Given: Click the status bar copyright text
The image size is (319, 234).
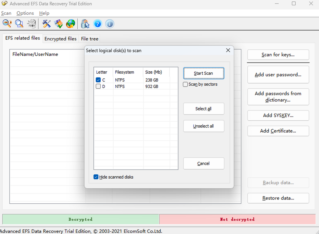Looking at the screenshot, I should click(81, 231).
